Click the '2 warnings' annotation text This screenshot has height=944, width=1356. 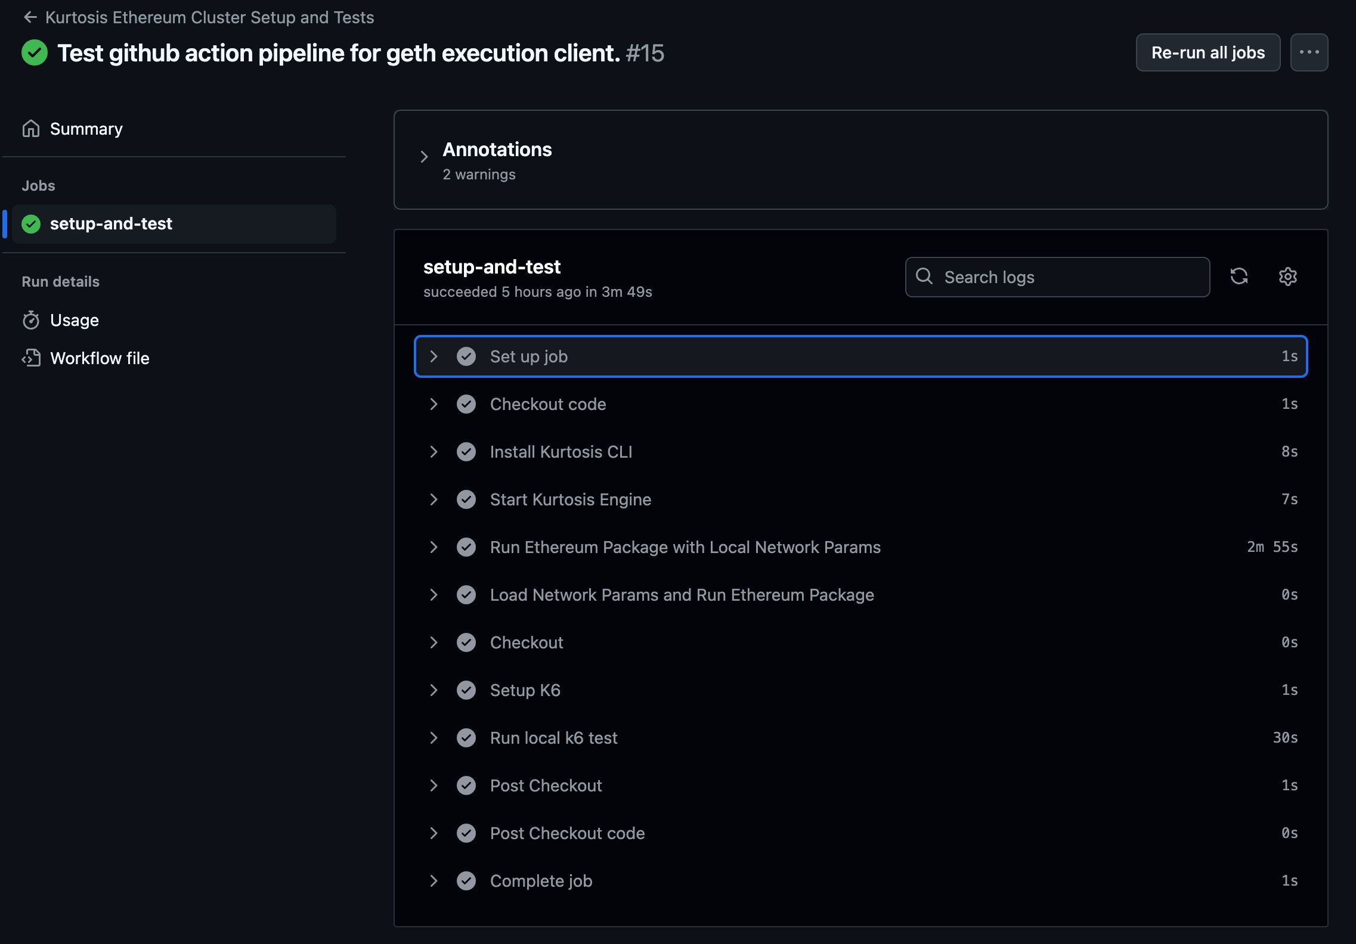click(479, 175)
